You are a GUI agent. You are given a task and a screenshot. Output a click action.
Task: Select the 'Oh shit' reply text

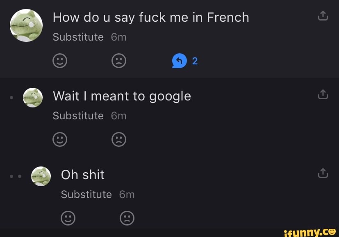point(83,175)
